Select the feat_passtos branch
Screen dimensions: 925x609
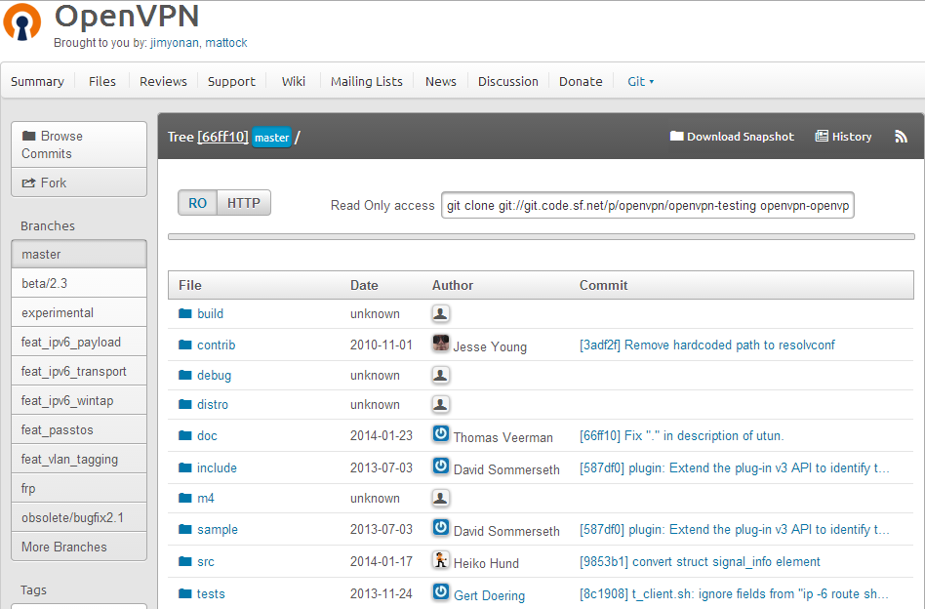tap(79, 429)
